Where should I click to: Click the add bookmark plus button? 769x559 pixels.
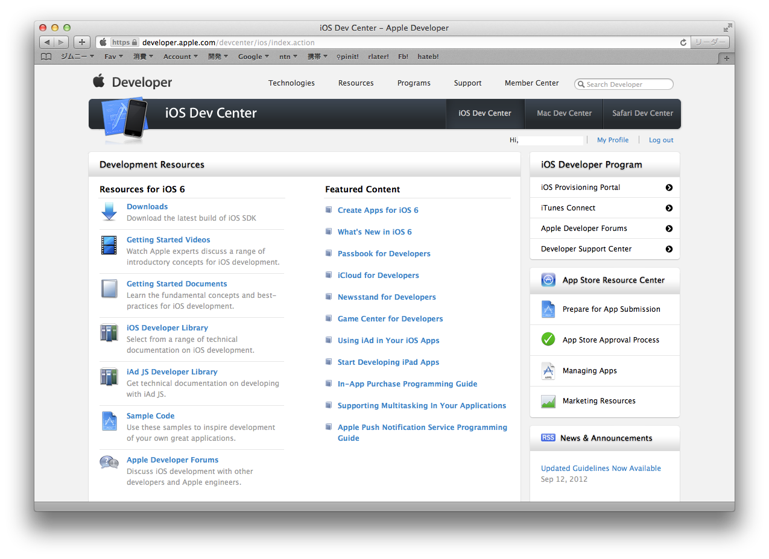(x=82, y=42)
